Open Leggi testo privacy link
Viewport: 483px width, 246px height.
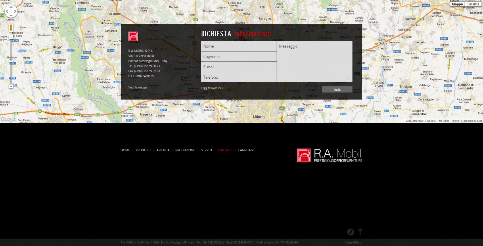[x=212, y=88]
